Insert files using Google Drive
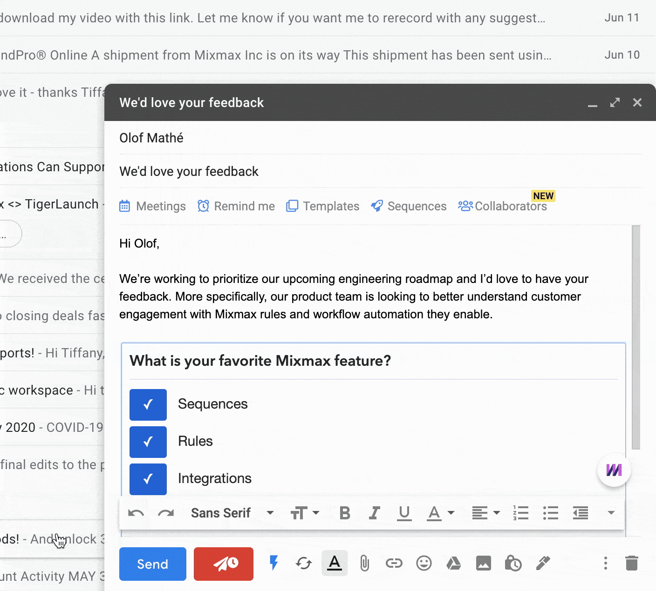This screenshot has height=591, width=656. pyautogui.click(x=454, y=564)
